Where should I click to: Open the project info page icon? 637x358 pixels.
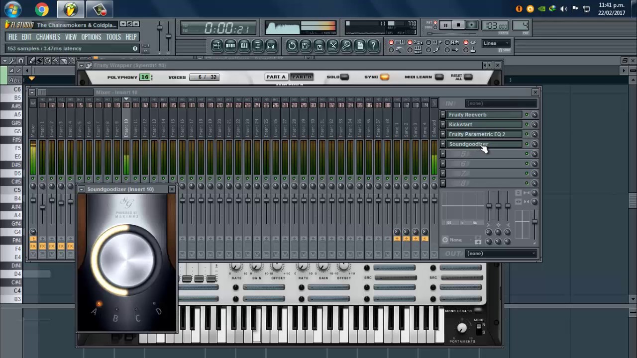pos(360,46)
